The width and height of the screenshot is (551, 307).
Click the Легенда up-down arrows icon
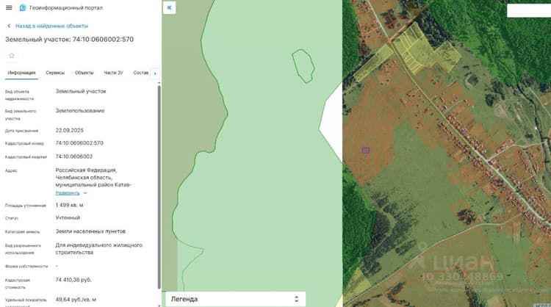[x=296, y=299]
